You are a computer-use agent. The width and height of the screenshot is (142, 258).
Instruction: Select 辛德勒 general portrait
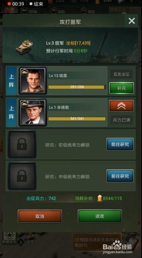(33, 112)
